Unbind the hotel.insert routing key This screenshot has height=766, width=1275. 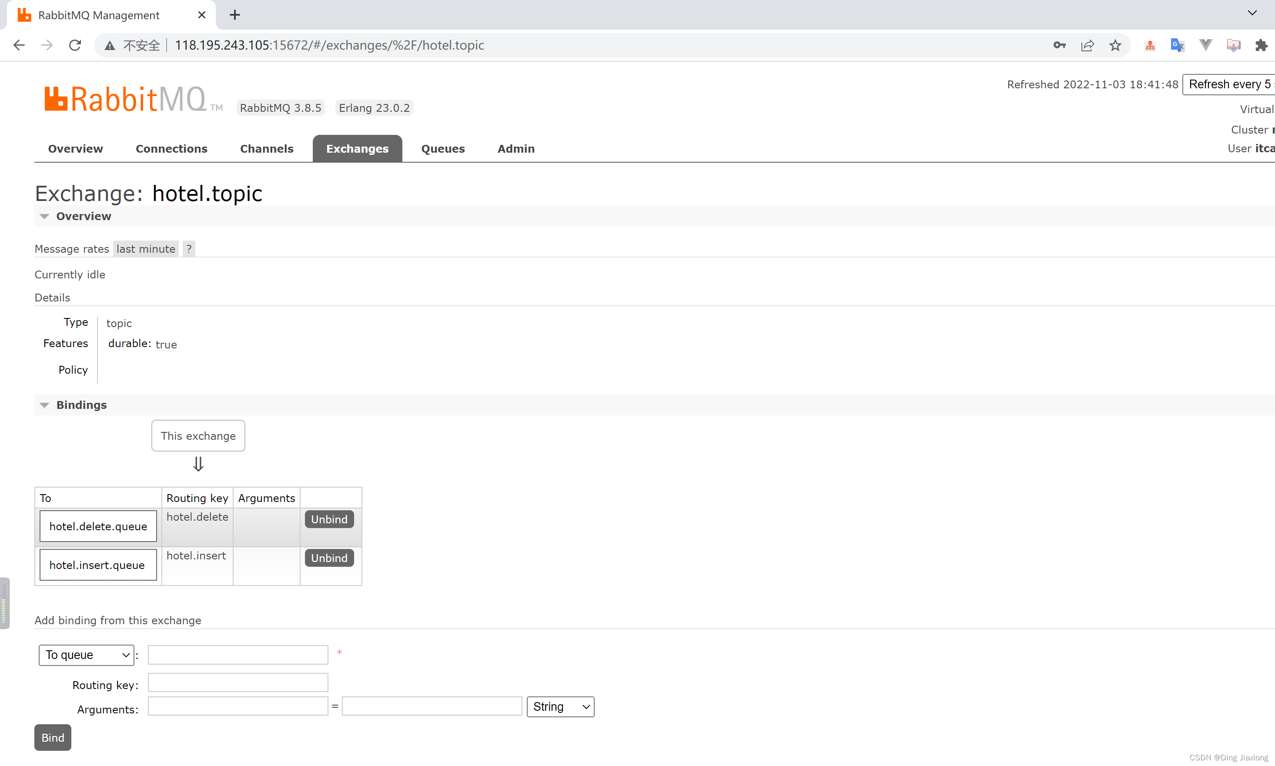point(329,558)
